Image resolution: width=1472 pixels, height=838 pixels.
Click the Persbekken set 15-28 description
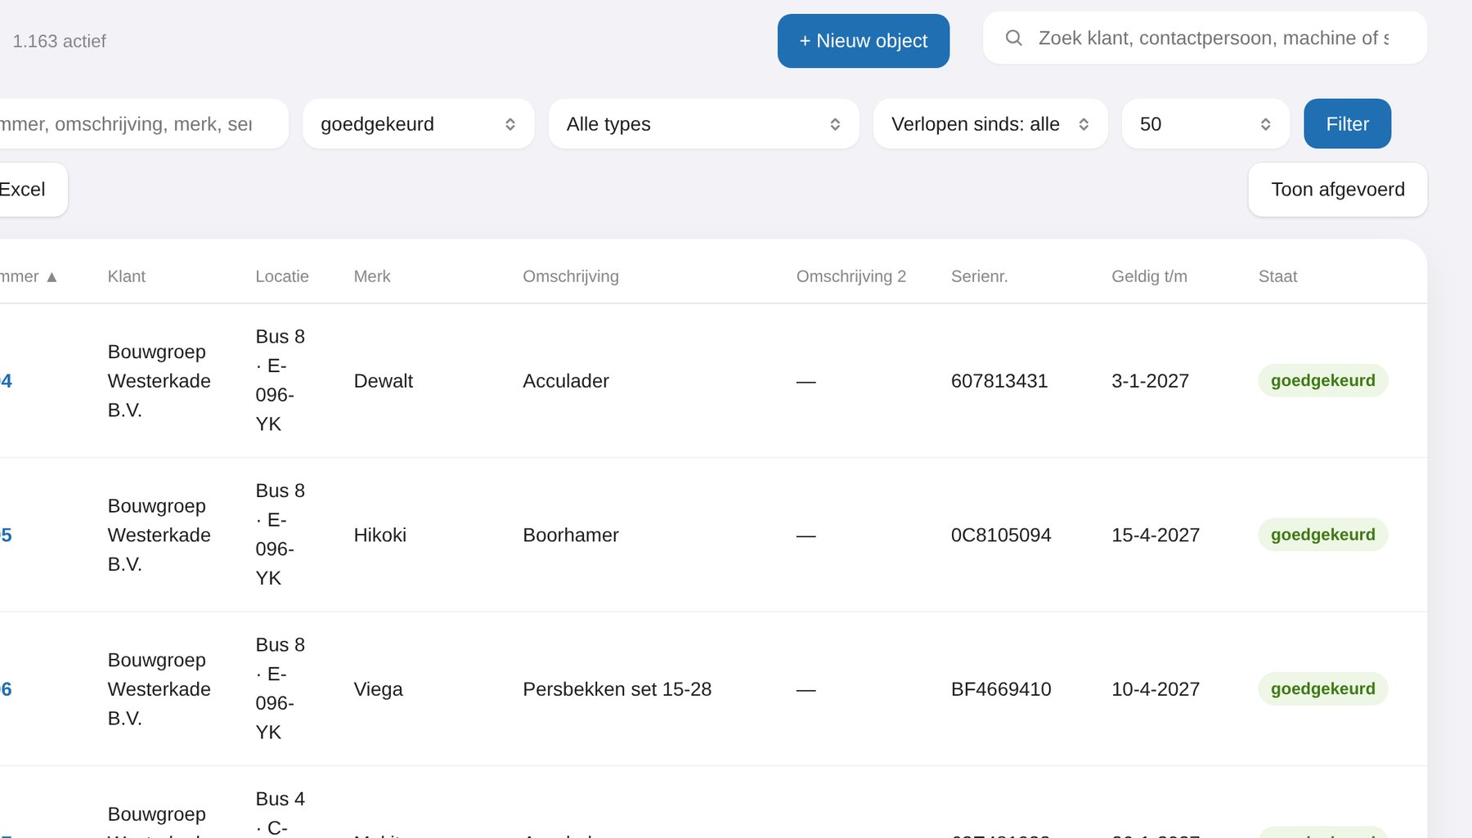(x=617, y=689)
